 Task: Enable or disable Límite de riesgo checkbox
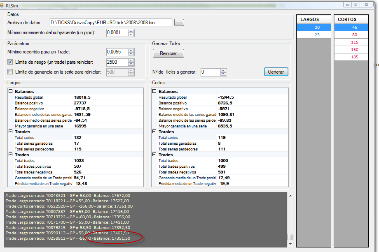point(11,62)
